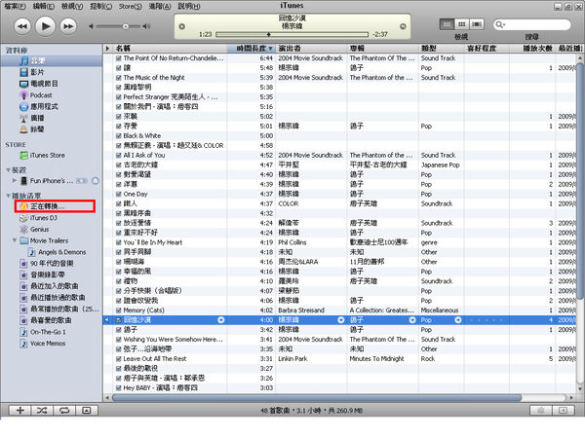Uncheck the checkbox for 讓

[x=119, y=68]
